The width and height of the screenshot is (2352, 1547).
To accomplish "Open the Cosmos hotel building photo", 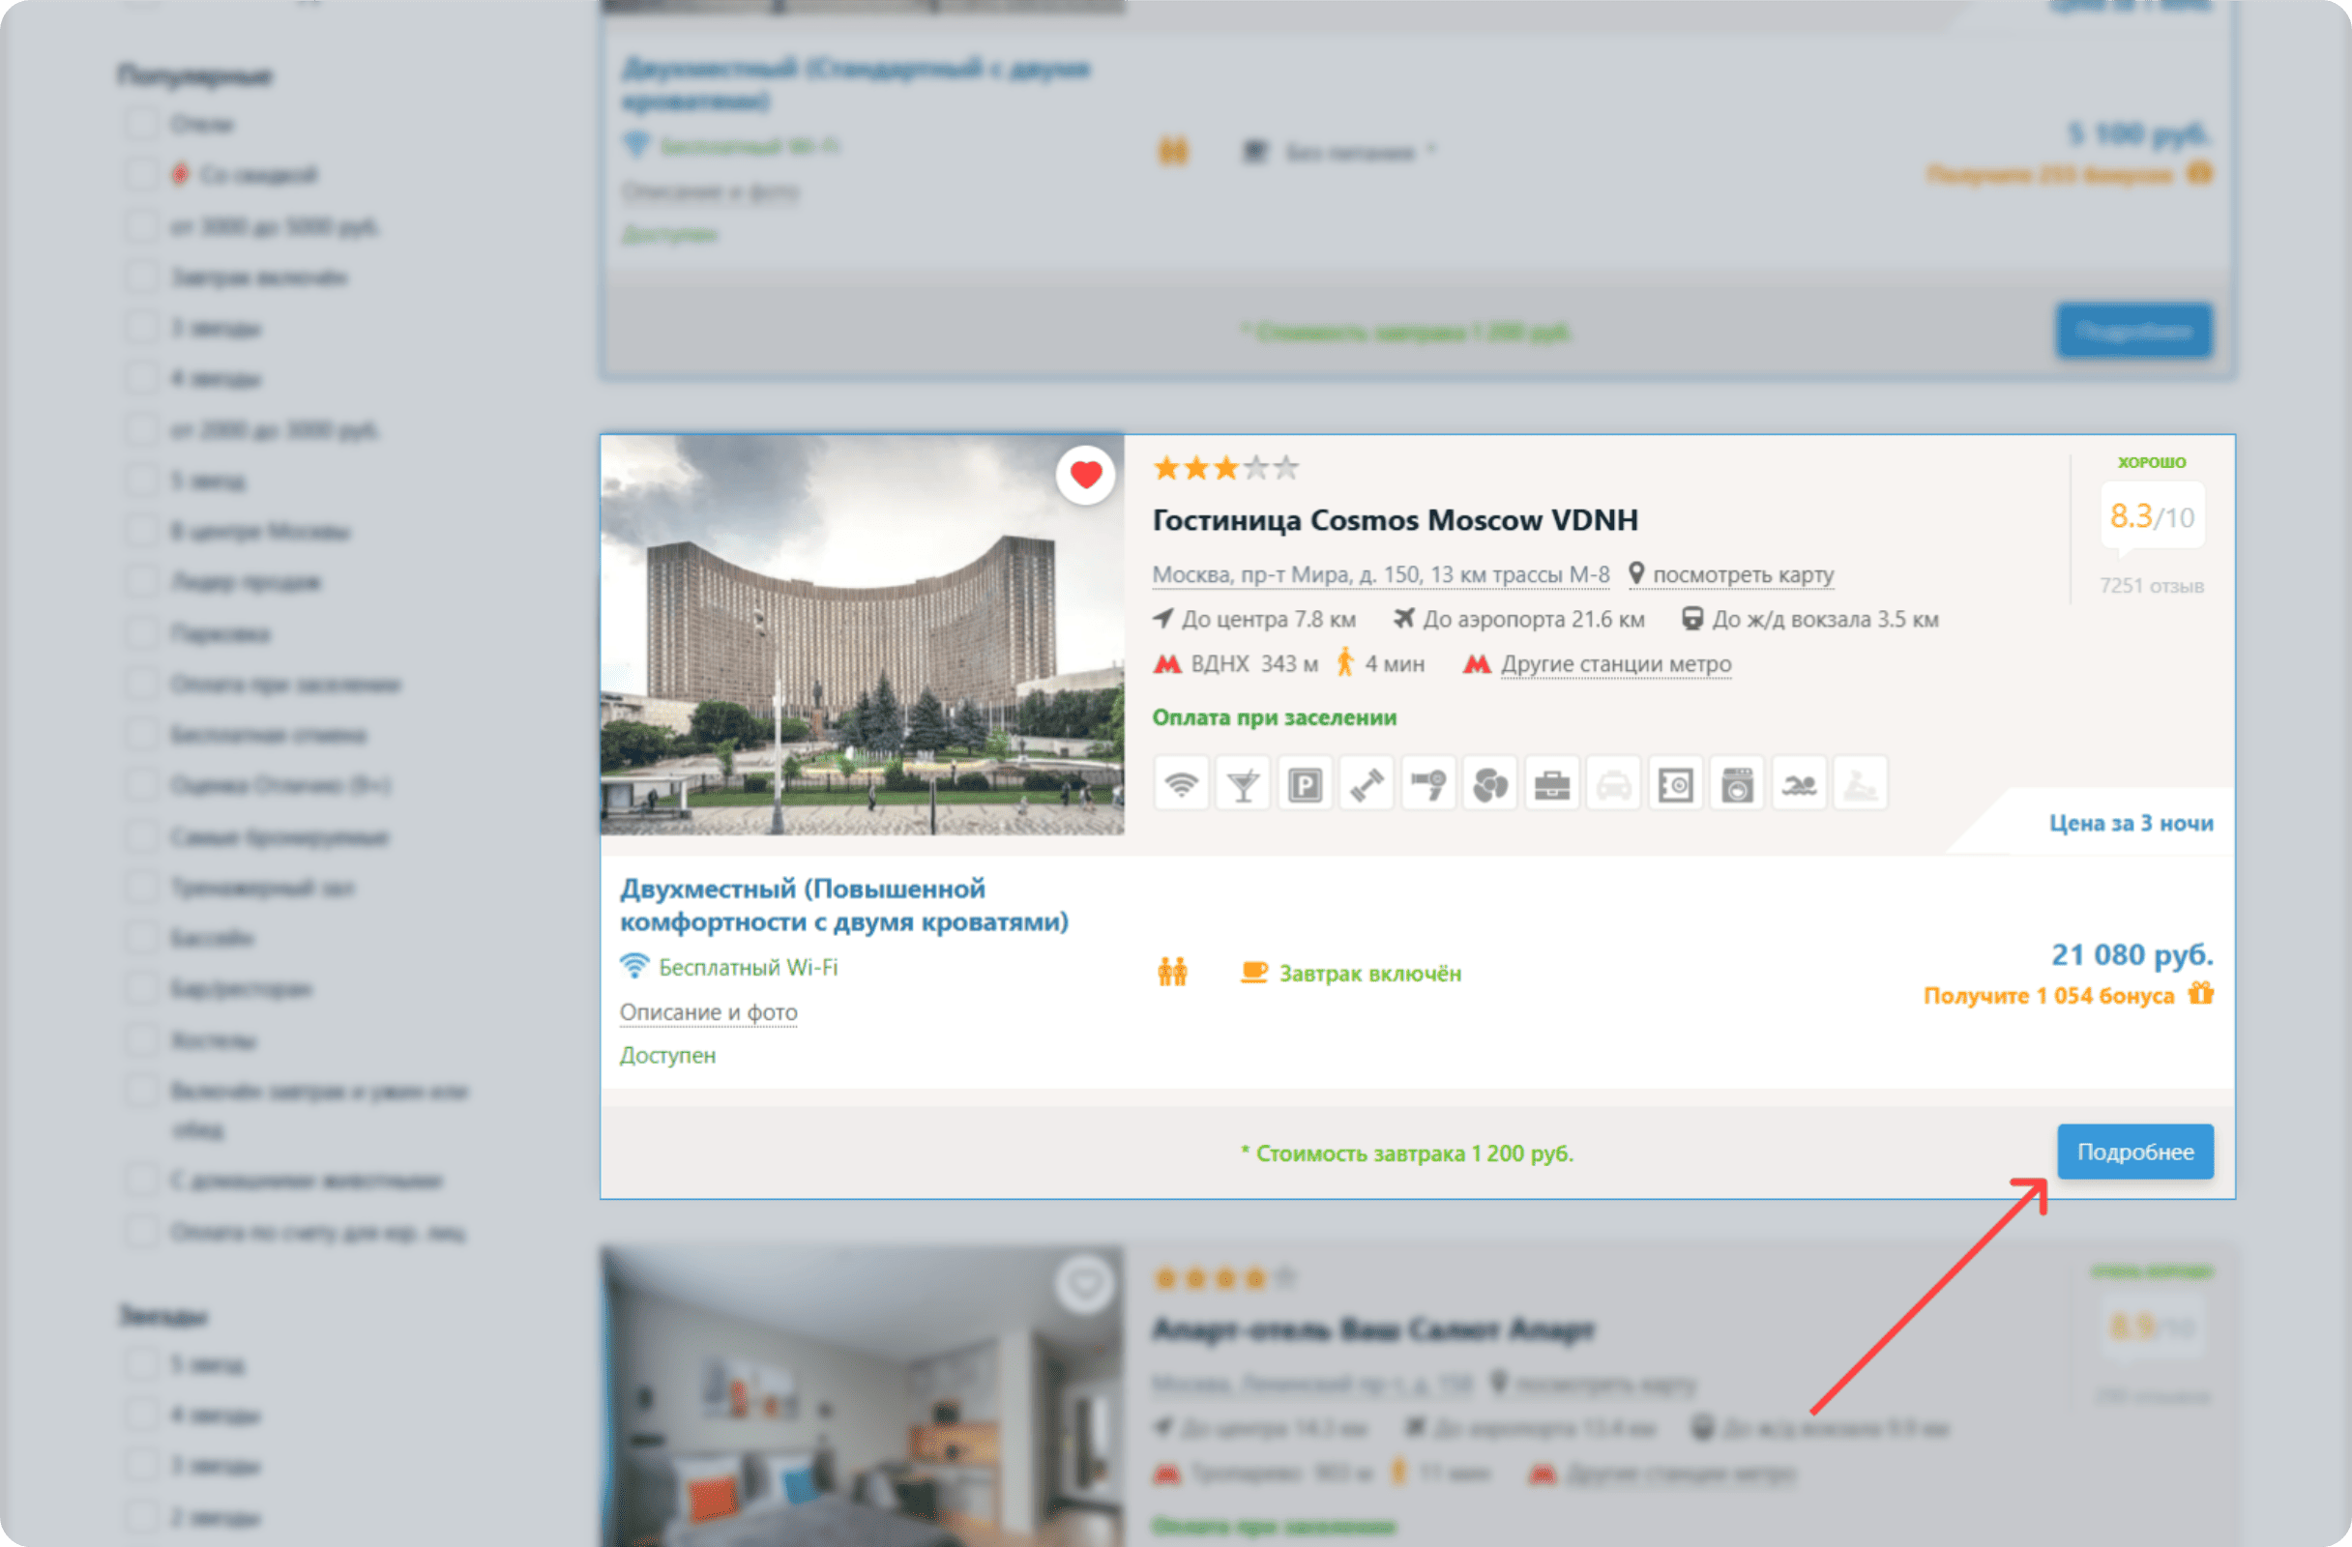I will click(x=861, y=635).
